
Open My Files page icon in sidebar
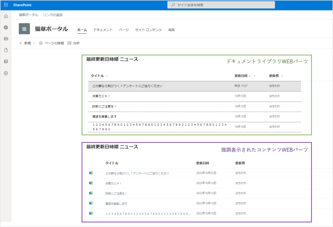[x=6, y=50]
